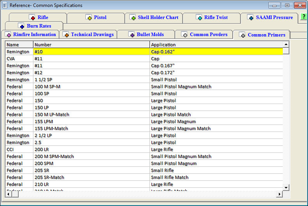Click the Cap 0.167" application cell
The width and height of the screenshot is (308, 206).
coord(216,66)
